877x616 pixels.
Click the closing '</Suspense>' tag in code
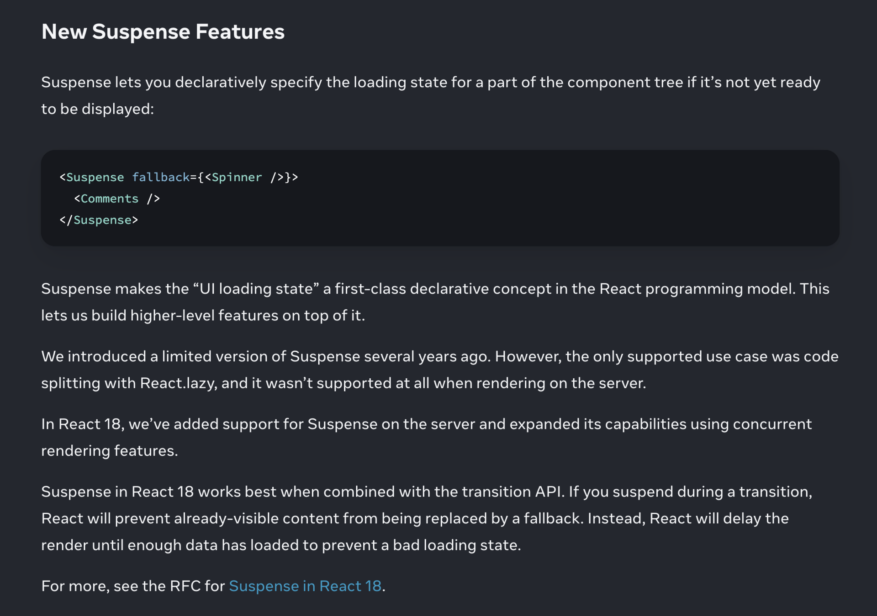click(99, 220)
